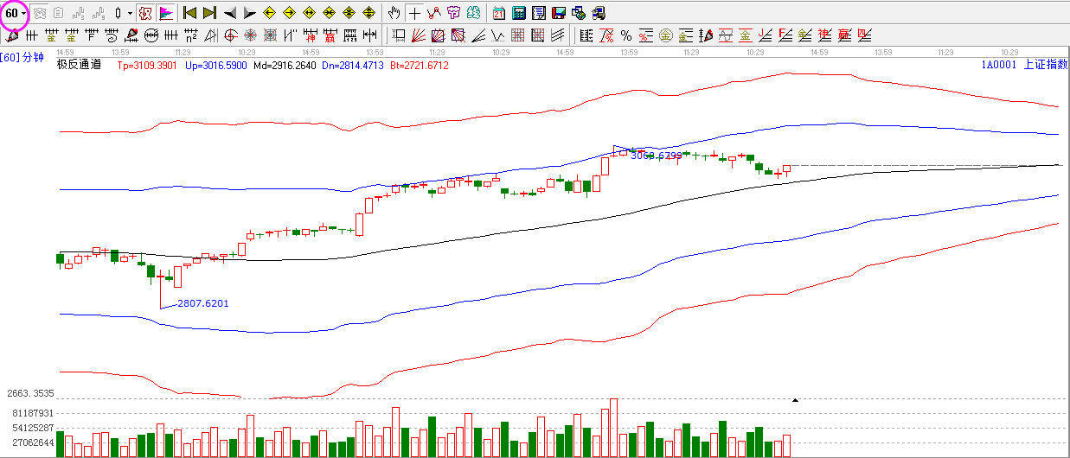Click the 极反通道 indicator label
Image resolution: width=1070 pixels, height=458 pixels.
[79, 64]
